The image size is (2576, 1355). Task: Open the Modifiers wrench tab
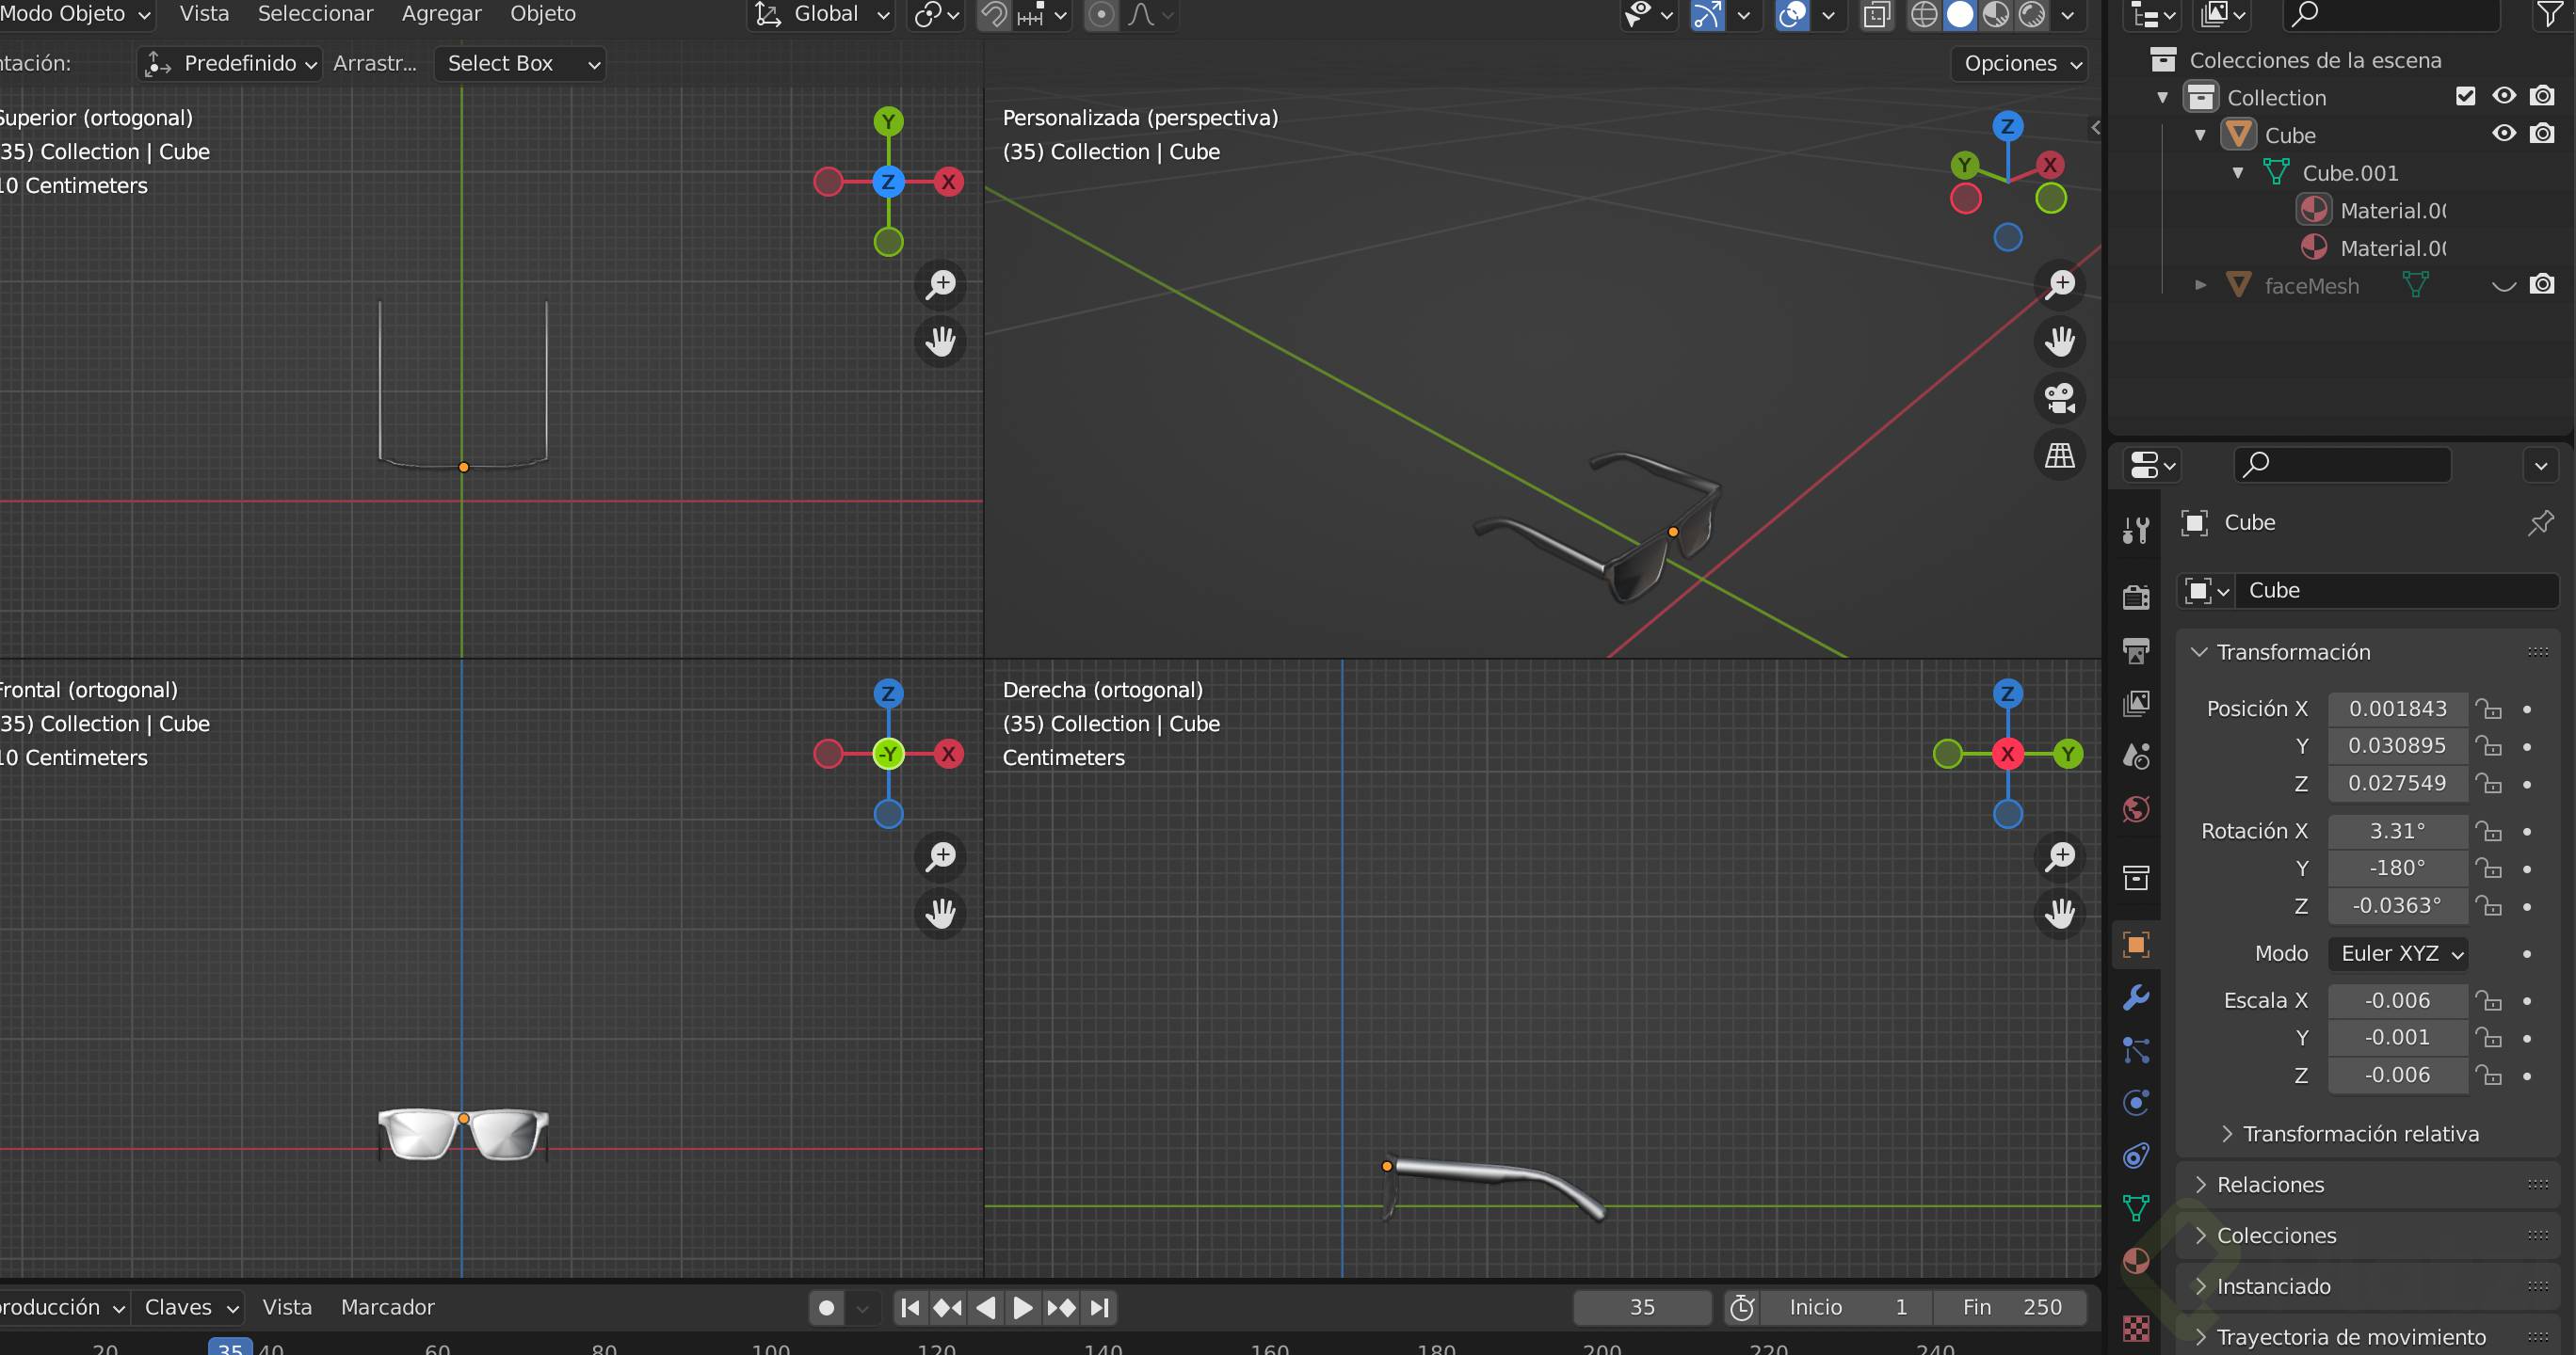click(x=2136, y=997)
